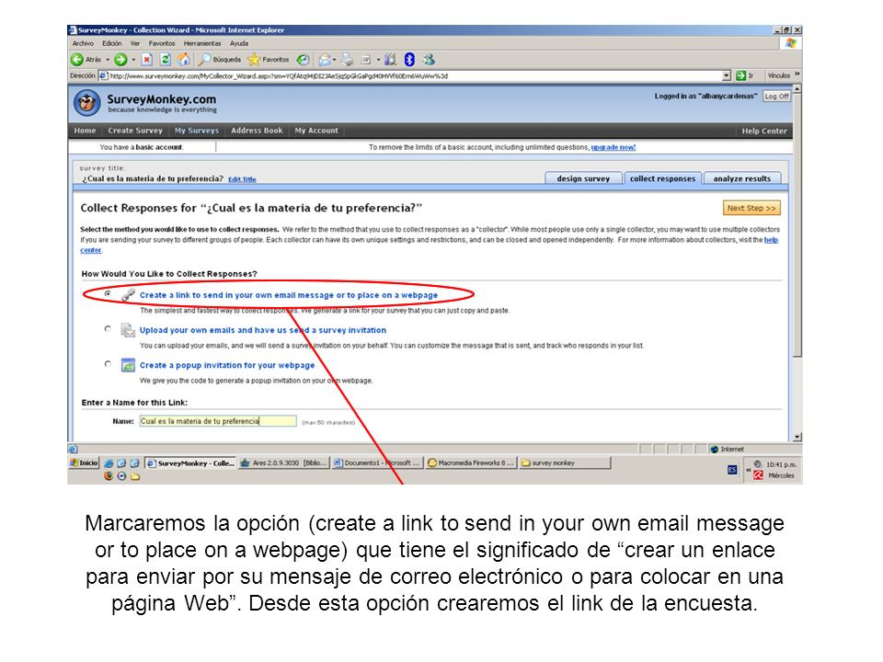Click the red antivirus tray icon
Screen dimensions: 883x662
tap(758, 475)
